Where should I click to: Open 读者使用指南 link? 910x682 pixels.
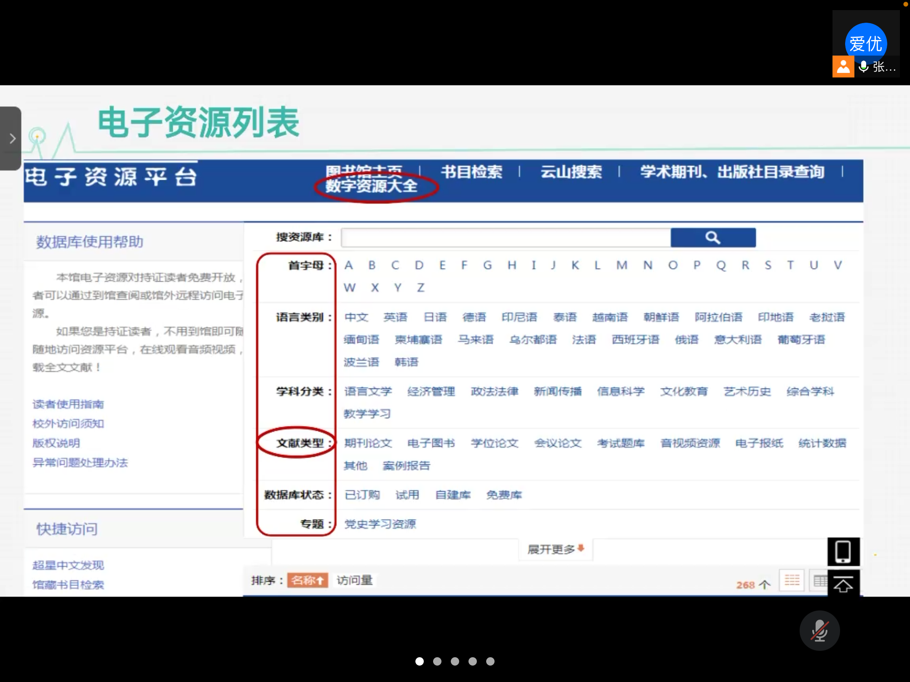(x=68, y=404)
